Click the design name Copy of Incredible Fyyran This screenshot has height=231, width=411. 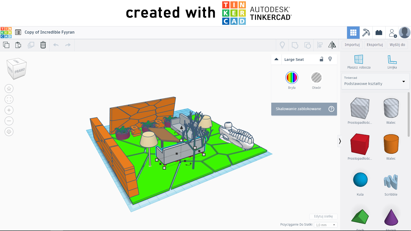[50, 32]
